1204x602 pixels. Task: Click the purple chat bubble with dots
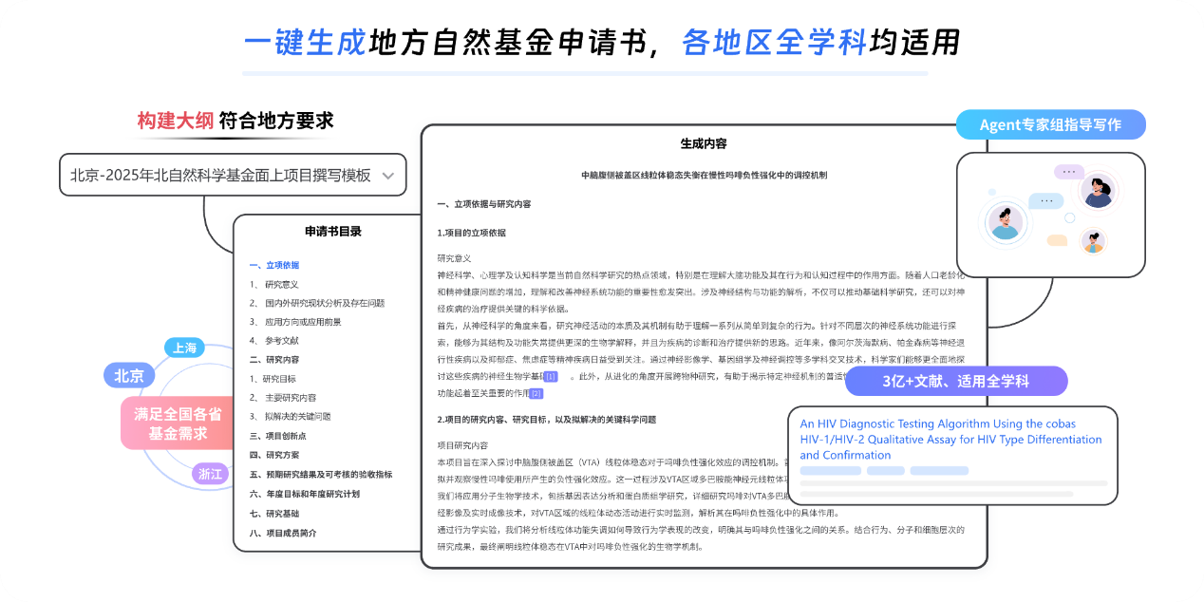[1069, 172]
